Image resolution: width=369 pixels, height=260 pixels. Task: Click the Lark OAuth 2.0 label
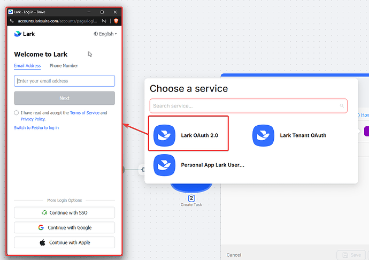pos(199,135)
